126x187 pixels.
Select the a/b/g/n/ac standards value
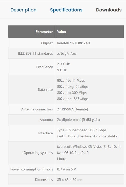(x=66, y=53)
